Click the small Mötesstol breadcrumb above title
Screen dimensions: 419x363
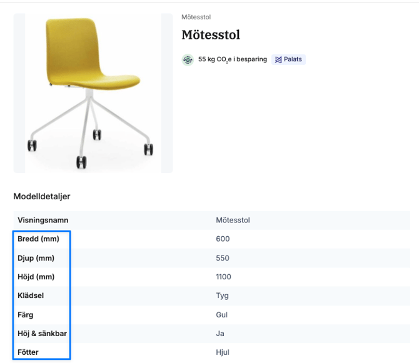tap(196, 17)
